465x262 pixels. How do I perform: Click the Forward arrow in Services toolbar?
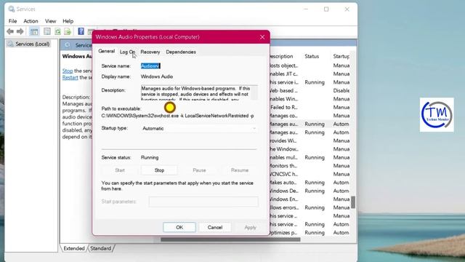point(20,31)
